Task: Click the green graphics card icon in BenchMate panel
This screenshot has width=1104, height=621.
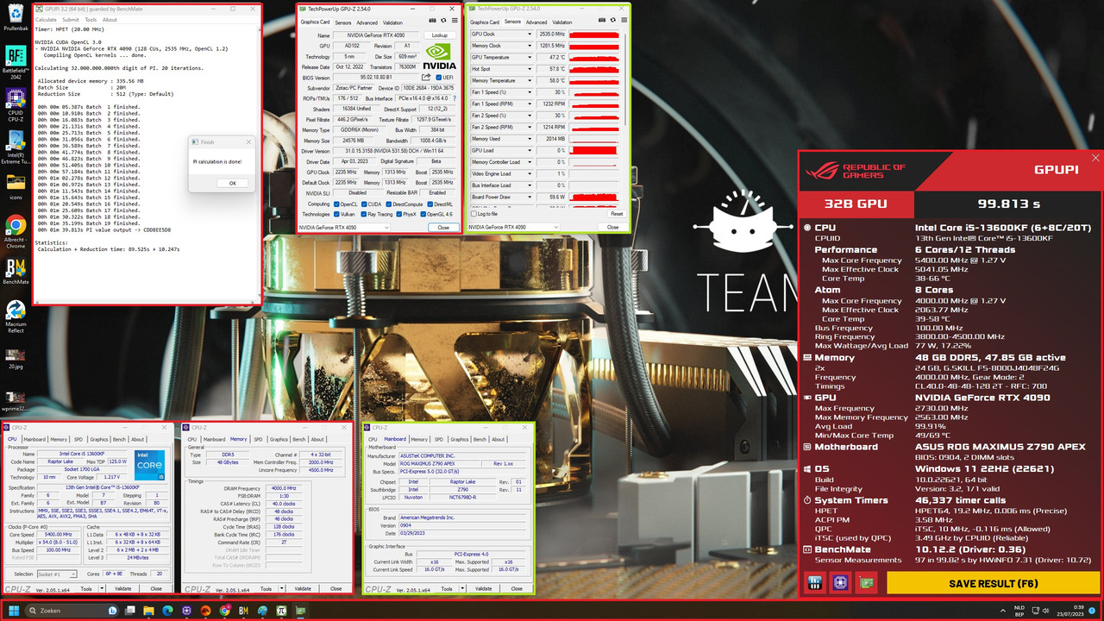Action: coord(866,581)
